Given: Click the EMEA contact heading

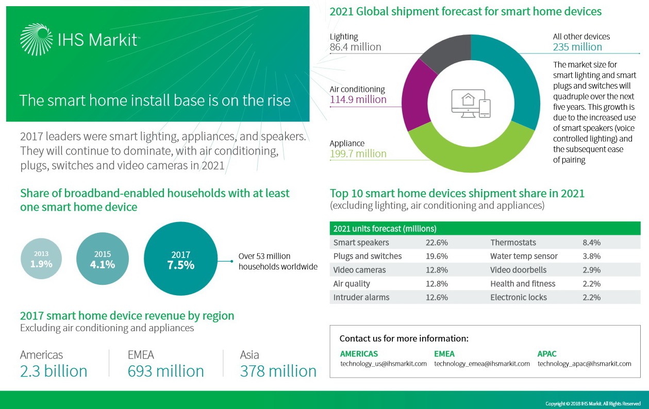Looking at the screenshot, I should click(444, 354).
